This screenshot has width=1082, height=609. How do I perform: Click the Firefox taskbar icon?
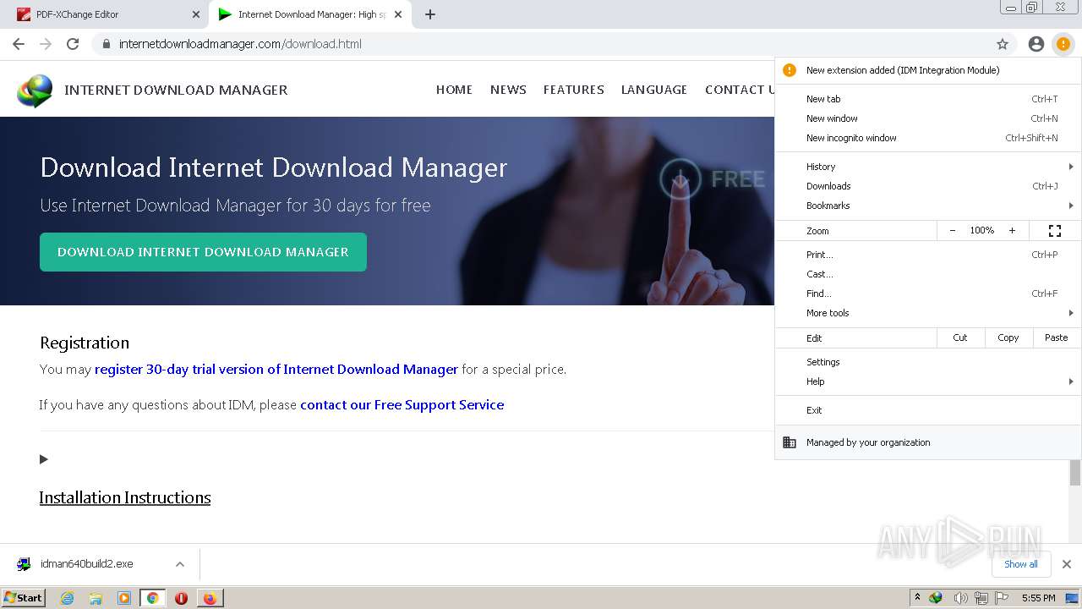pos(210,598)
